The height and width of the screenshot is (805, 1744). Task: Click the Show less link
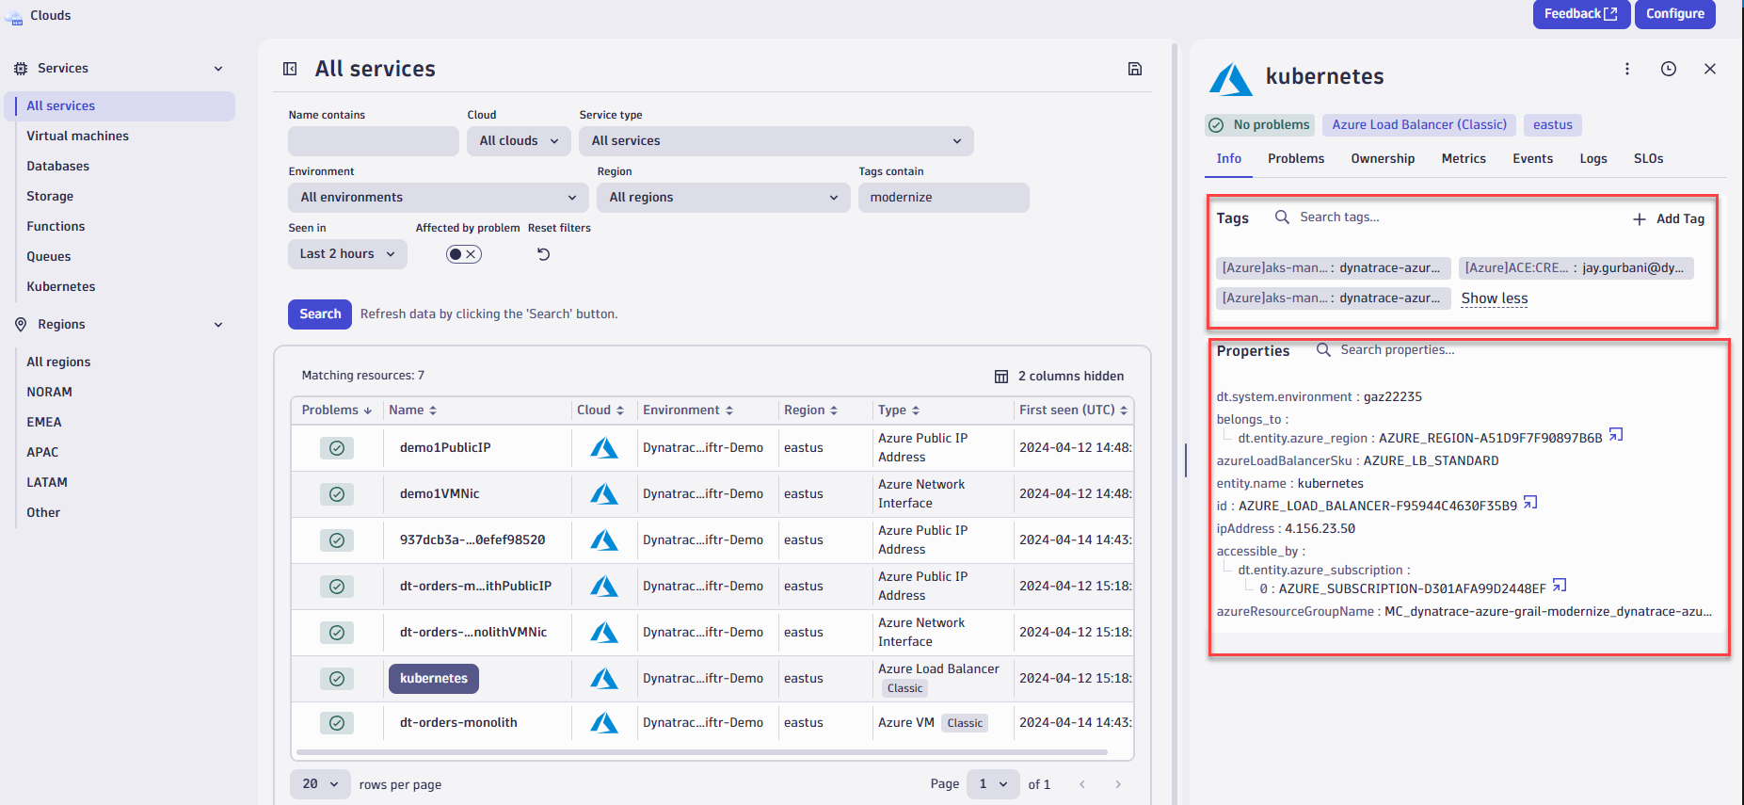[x=1494, y=298]
